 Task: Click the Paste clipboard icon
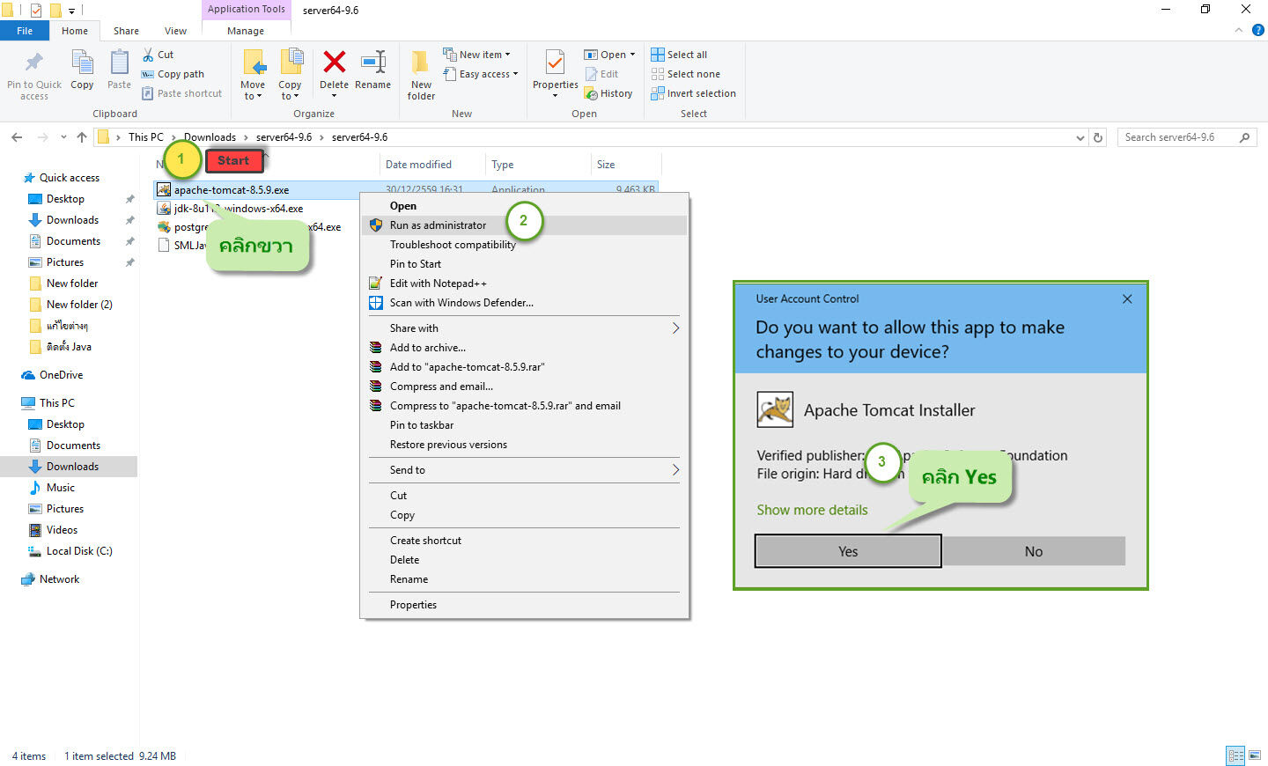point(119,63)
